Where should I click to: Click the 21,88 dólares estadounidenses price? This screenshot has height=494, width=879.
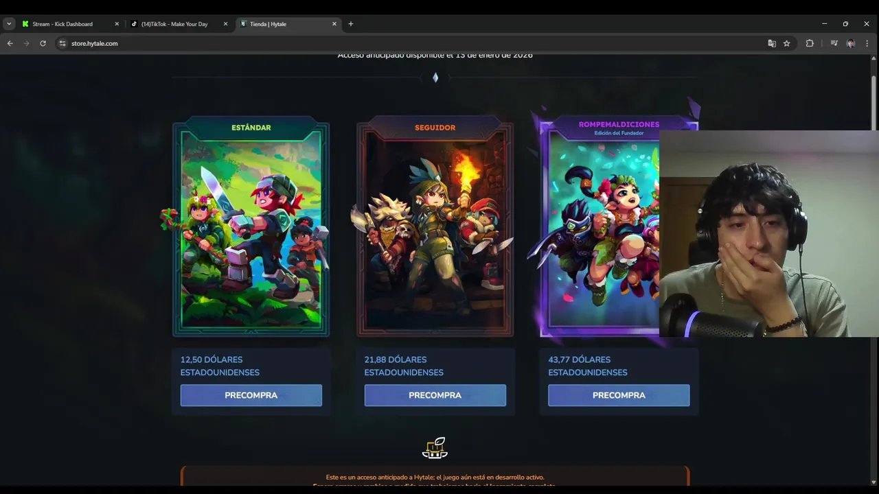(x=404, y=366)
